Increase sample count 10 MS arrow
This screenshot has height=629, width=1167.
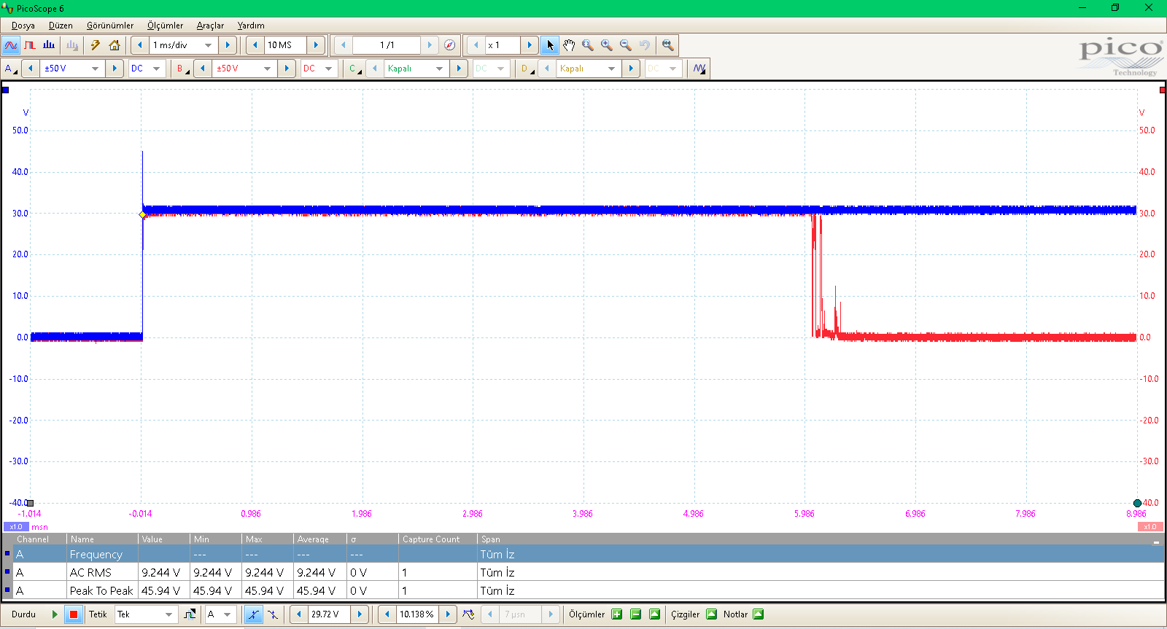coord(316,45)
